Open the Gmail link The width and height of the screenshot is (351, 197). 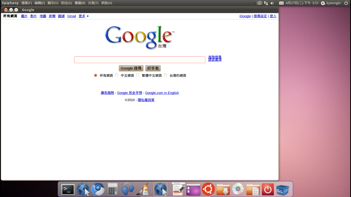tap(72, 16)
